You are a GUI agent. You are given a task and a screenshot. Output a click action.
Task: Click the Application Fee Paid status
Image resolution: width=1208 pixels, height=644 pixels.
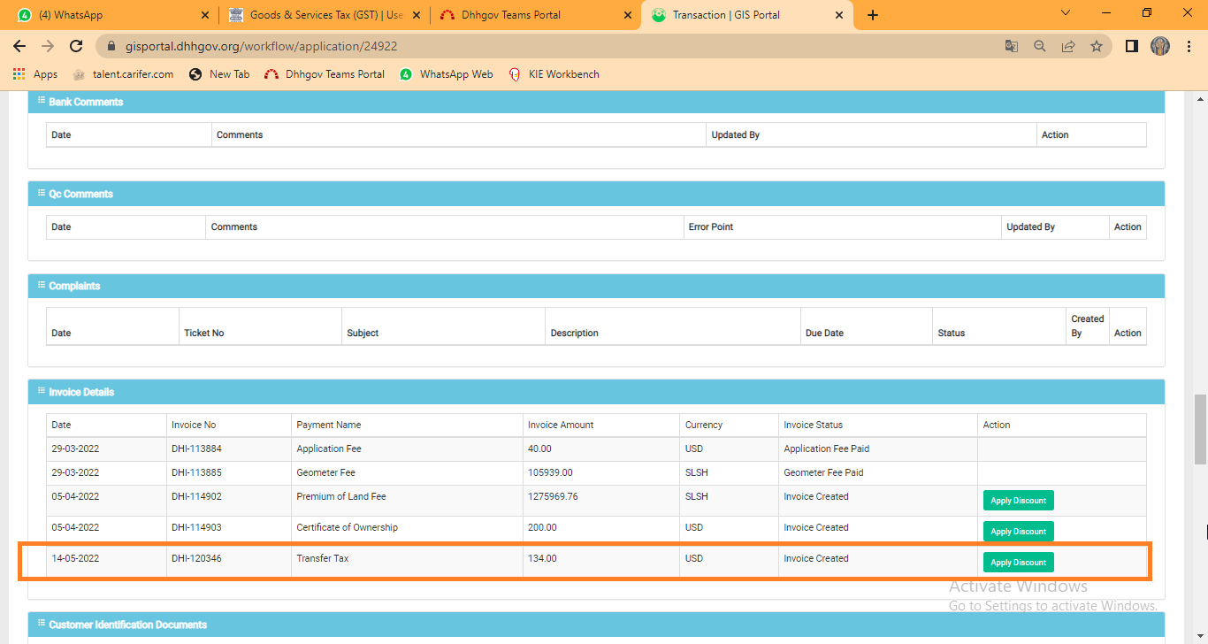(826, 448)
